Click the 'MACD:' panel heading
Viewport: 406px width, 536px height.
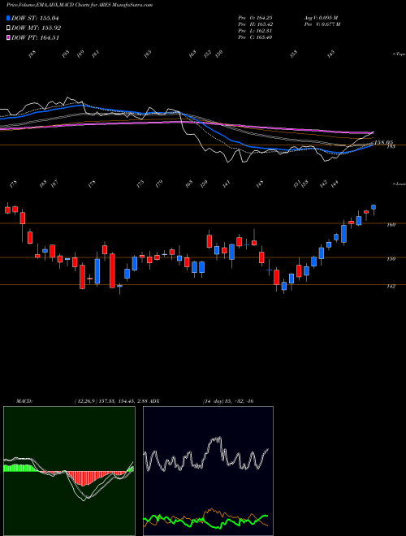pos(24,400)
